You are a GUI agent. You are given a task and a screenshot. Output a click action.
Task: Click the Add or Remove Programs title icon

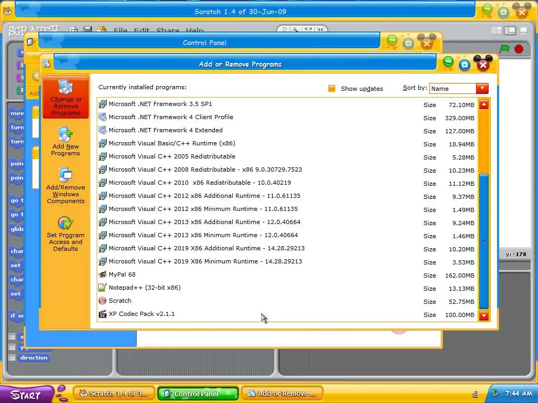click(x=46, y=63)
